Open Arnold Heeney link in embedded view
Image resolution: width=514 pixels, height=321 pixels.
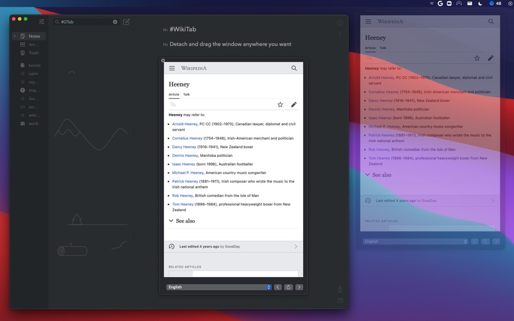(185, 124)
